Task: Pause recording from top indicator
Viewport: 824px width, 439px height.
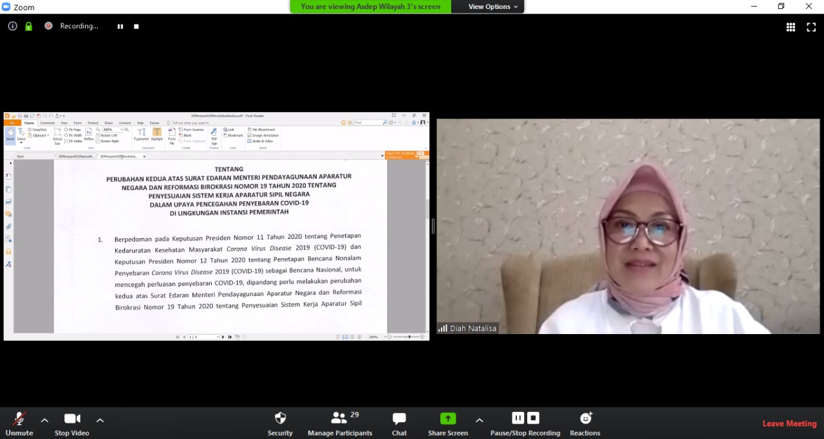Action: point(120,26)
